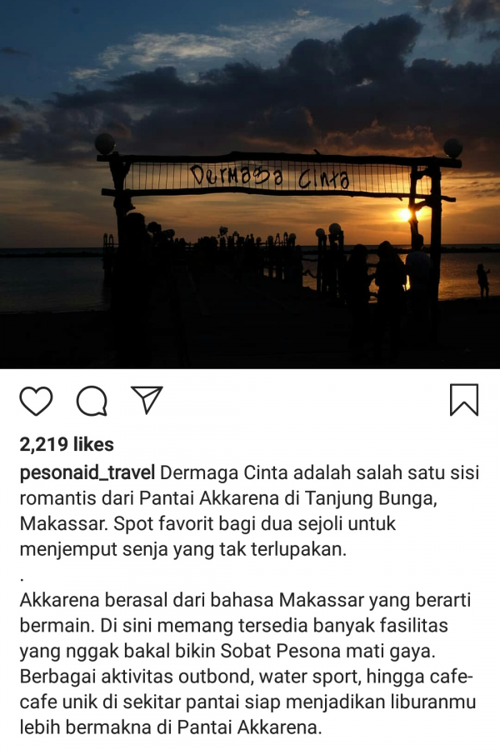Select the paragraph starting with Akkarena berasal
The width and height of the screenshot is (500, 750).
(x=247, y=664)
